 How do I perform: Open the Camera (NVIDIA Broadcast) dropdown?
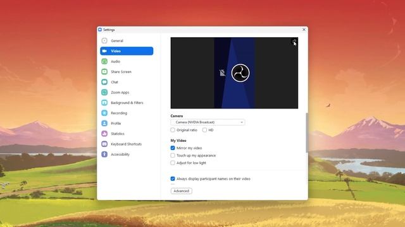[x=208, y=122]
